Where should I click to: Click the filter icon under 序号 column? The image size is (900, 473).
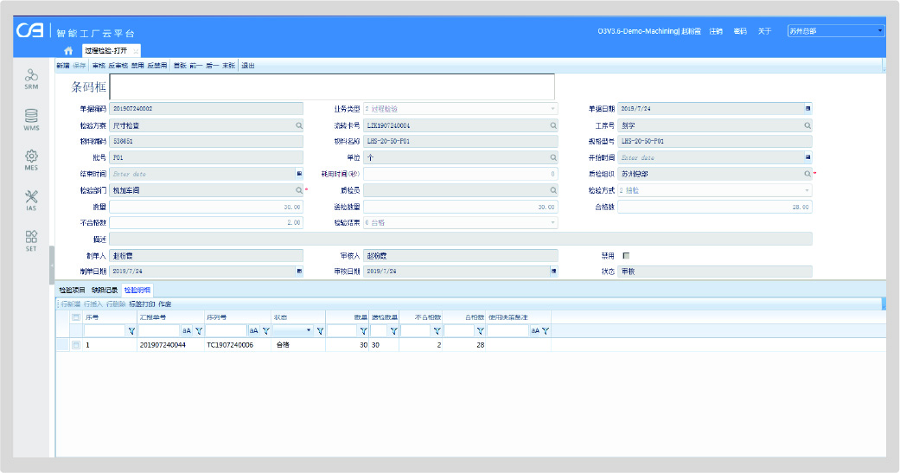click(x=132, y=330)
